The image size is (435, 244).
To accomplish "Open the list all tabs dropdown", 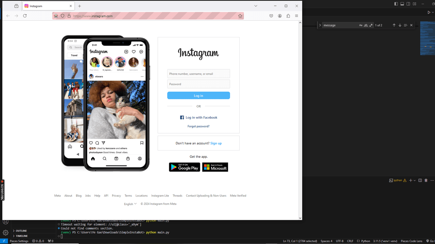I will pyautogui.click(x=256, y=6).
